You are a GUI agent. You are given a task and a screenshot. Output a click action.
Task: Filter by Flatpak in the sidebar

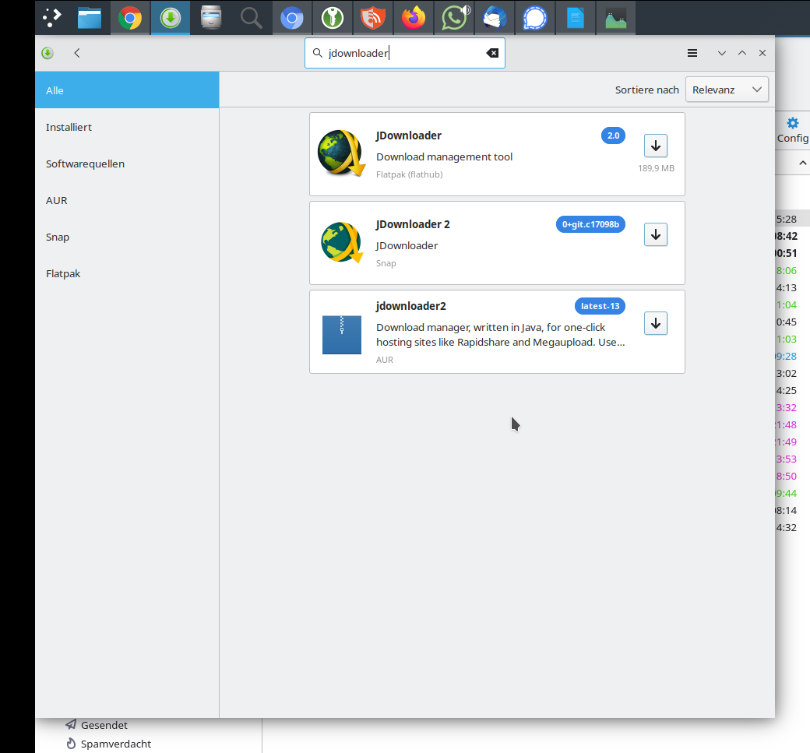pos(127,273)
